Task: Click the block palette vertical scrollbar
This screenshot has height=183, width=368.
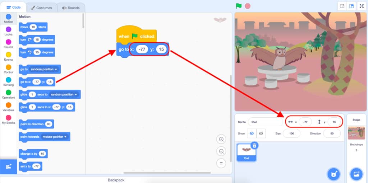Action: point(83,20)
